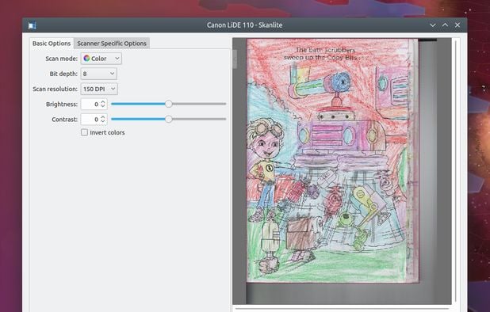This screenshot has height=312, width=490.
Task: Expand the Bit depth dropdown
Action: click(x=99, y=74)
